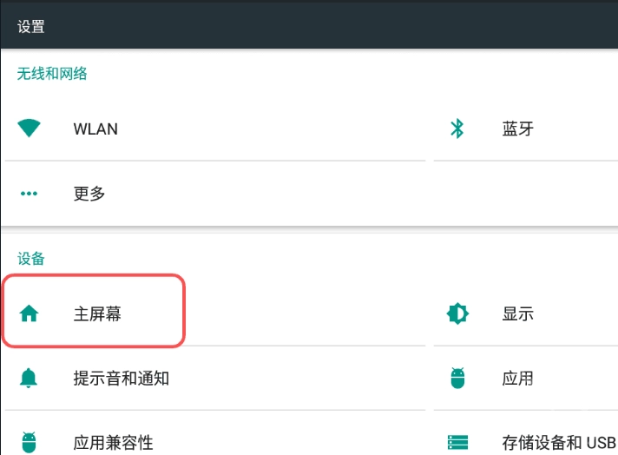The image size is (618, 455).
Task: Click the brightness icon for 显示
Action: tap(457, 313)
